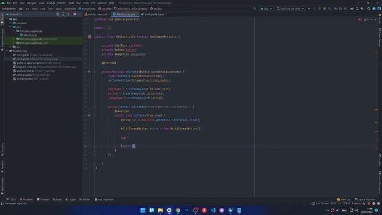382x215 pixels.
Task: Open the Refactor menu
Action: coord(61,3)
